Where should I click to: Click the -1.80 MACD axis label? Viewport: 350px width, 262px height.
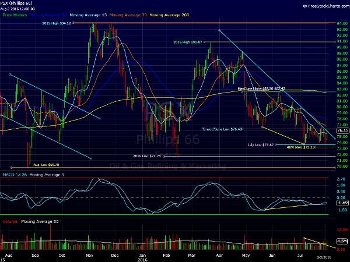point(341,210)
